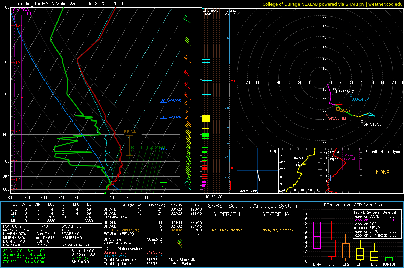
Task: Click the sounding title for PASN
Action: click(72, 4)
